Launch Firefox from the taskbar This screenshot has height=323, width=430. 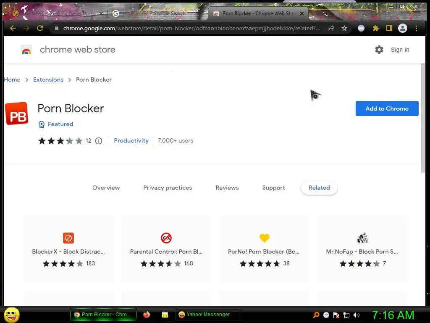(x=147, y=315)
